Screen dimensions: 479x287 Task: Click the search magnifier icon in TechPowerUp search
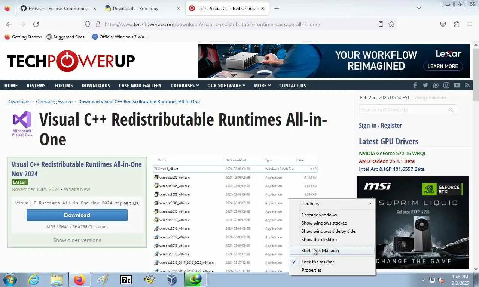pyautogui.click(x=451, y=110)
